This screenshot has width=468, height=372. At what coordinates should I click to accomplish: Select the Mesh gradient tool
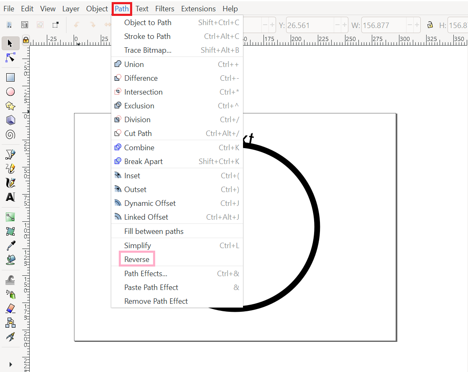tap(10, 231)
